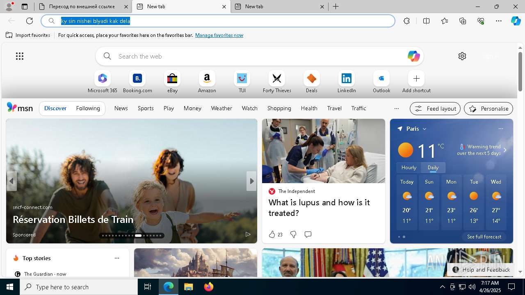525x295 pixels.
Task: Click the Search the web field
Action: point(259,56)
